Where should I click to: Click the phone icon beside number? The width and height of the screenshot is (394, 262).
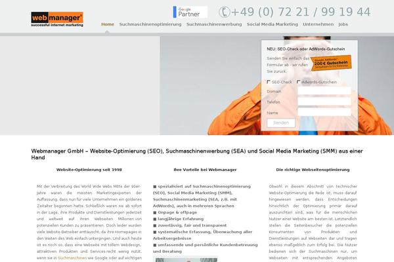(224, 12)
